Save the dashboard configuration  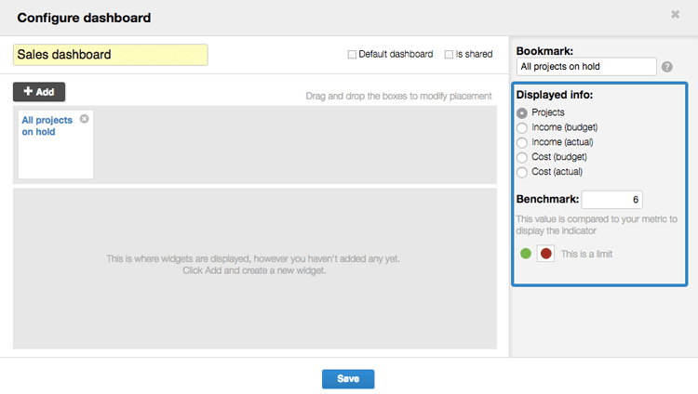[348, 379]
